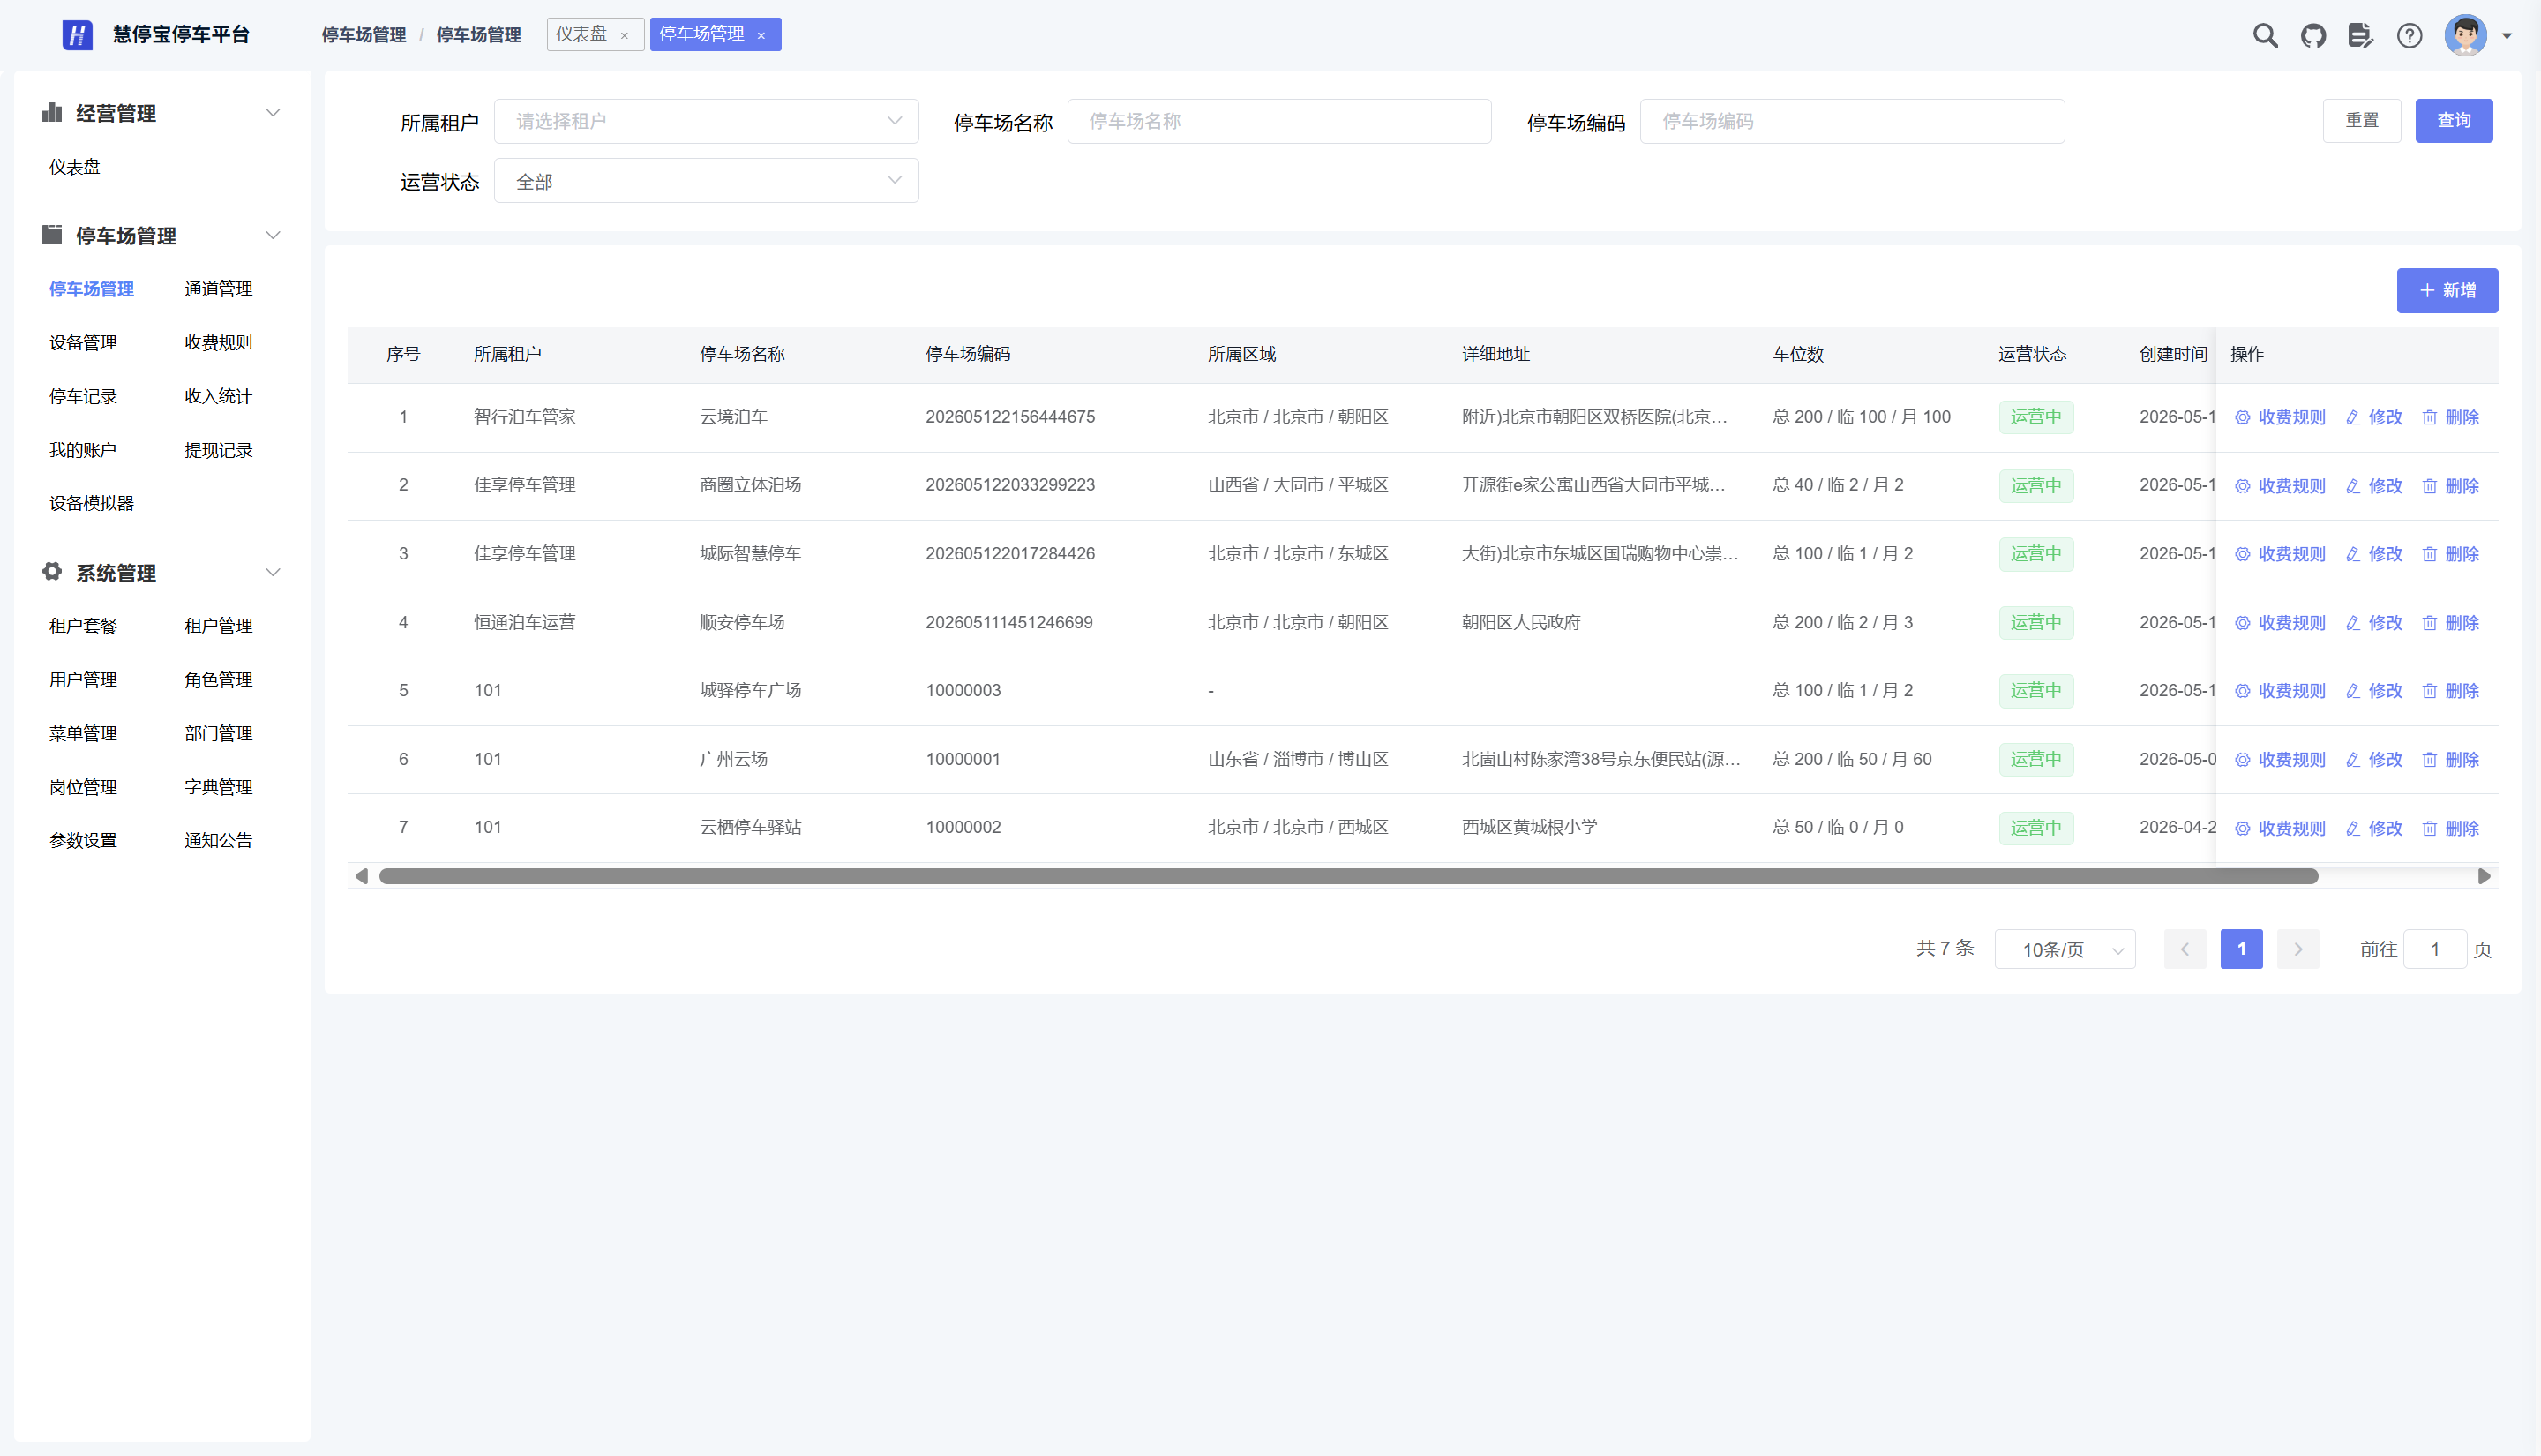Open 仪表盘 in sidebar

point(75,167)
